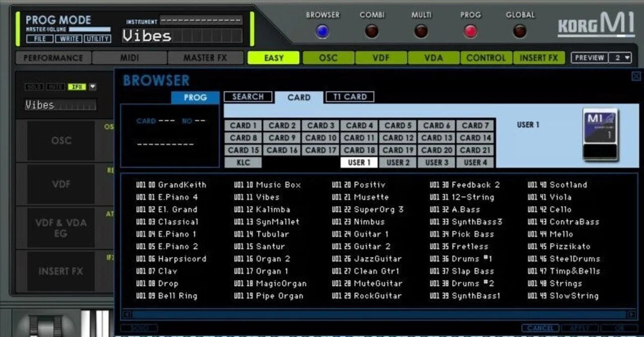Select program U01 18 MagicOrgan
Viewport: 644px width, 337px height.
(270, 283)
